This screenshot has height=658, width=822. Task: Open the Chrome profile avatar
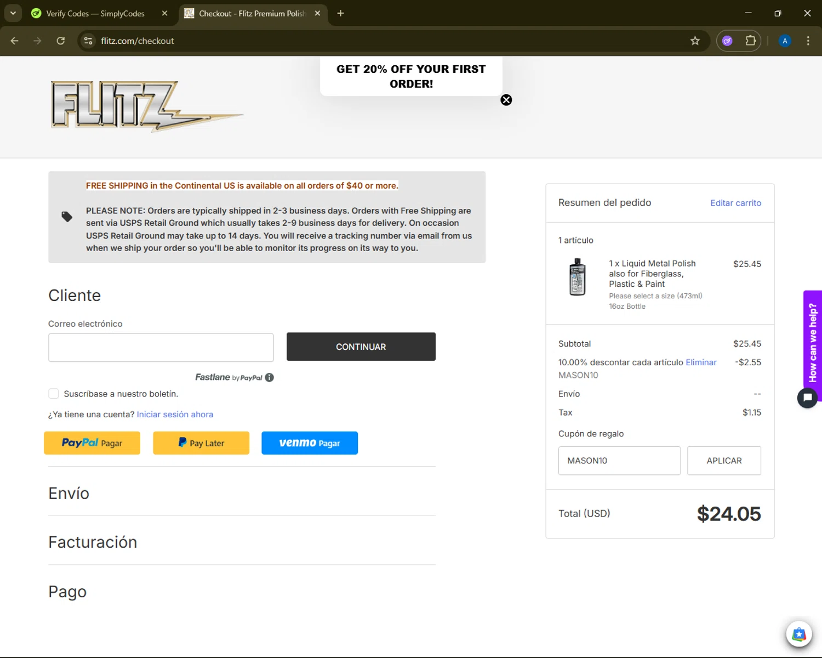(785, 41)
